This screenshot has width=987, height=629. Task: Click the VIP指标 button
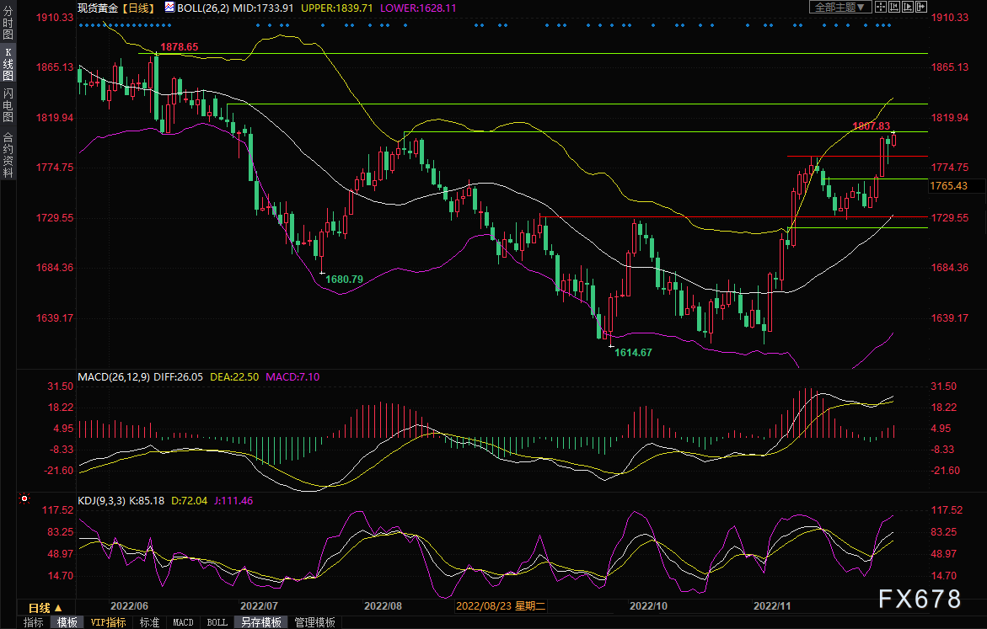pyautogui.click(x=108, y=622)
